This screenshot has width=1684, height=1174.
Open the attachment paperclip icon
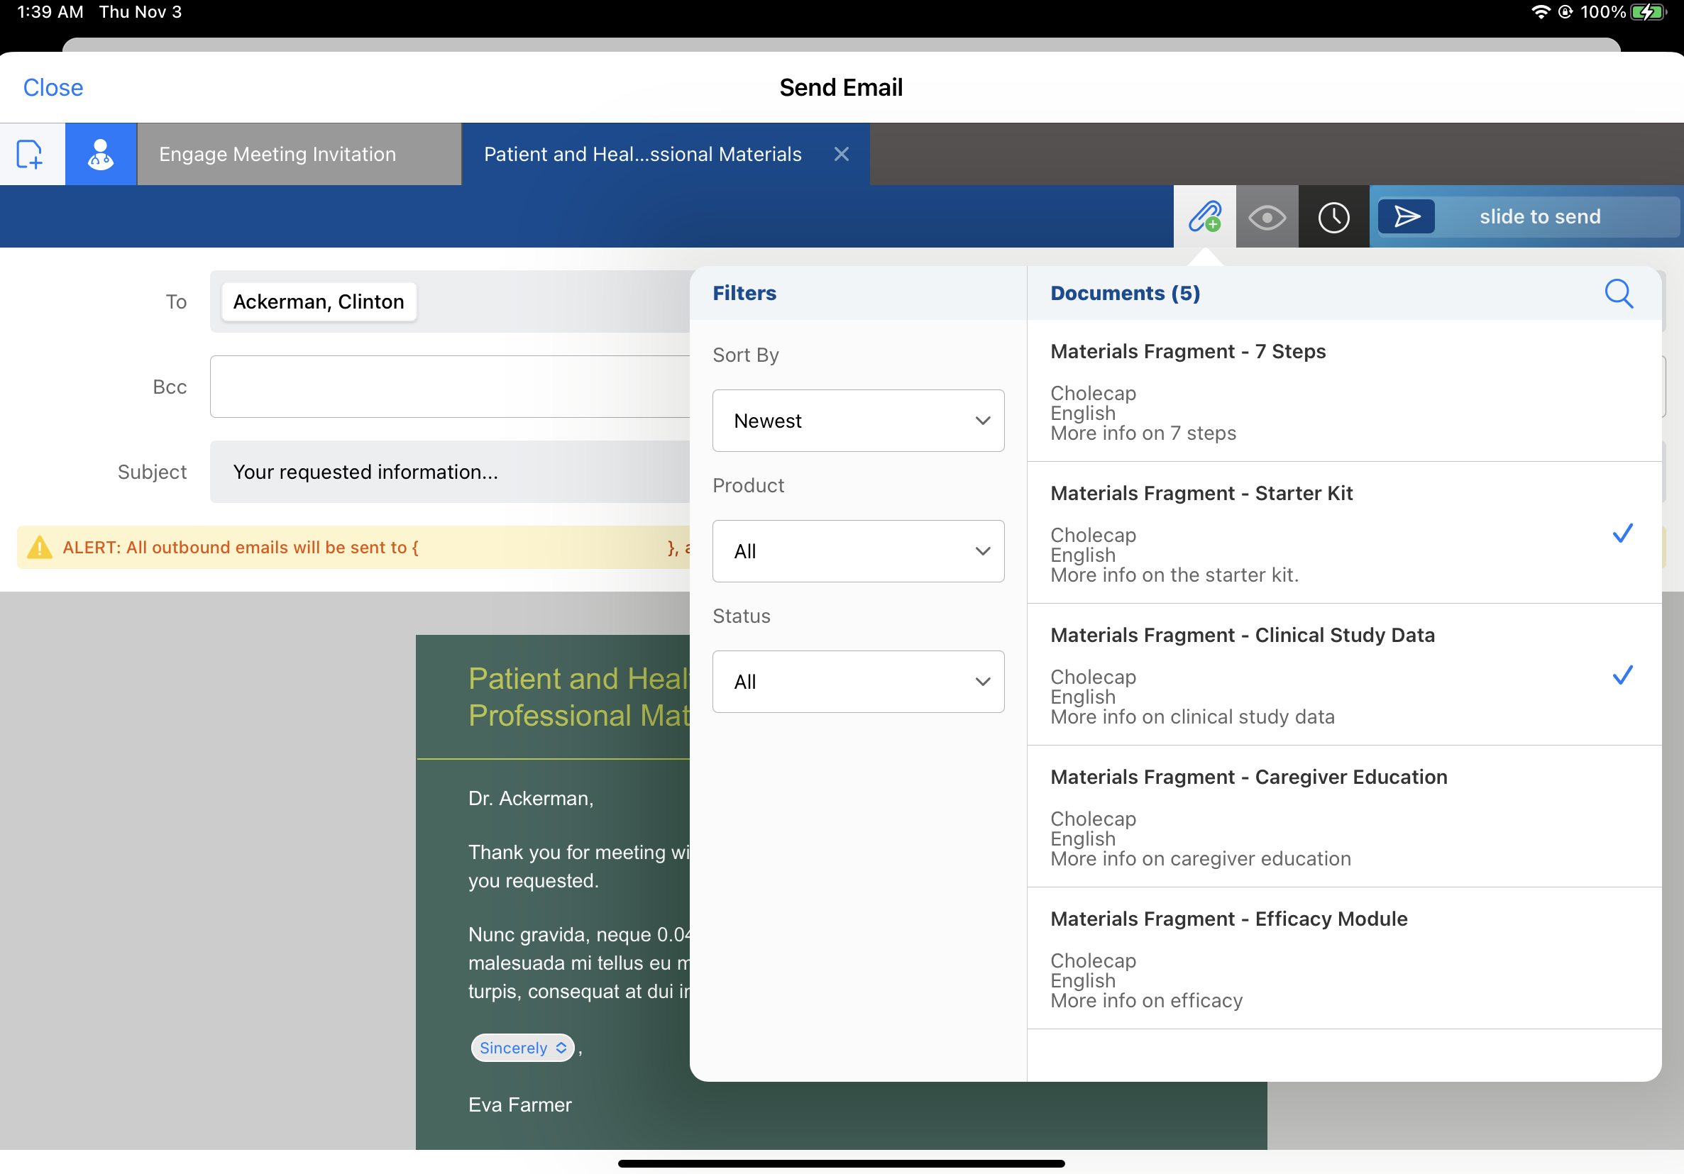[x=1204, y=216]
